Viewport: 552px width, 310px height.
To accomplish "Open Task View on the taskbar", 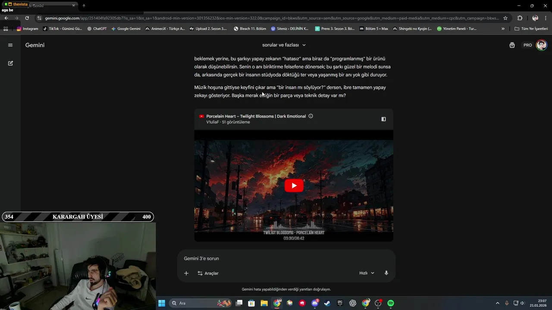I will [x=239, y=303].
